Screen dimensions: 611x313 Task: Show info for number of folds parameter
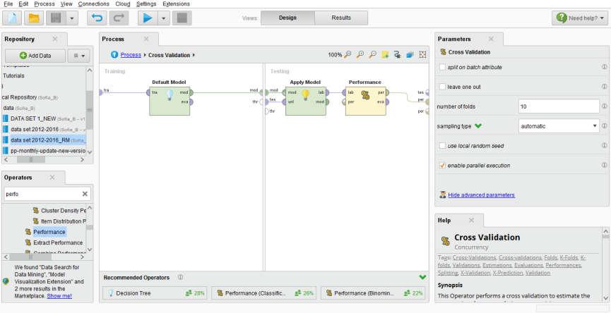pos(605,106)
